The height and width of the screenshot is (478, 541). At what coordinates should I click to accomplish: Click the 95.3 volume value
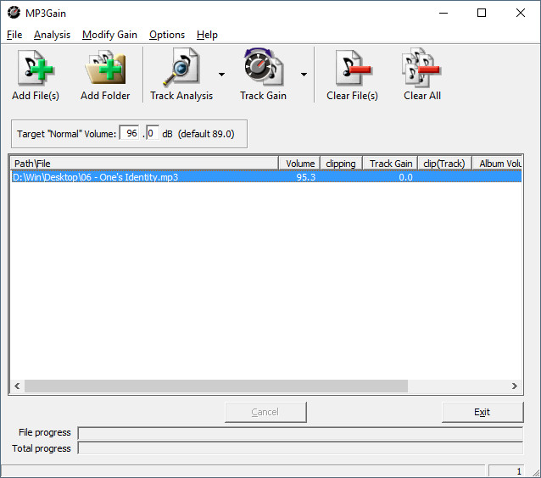coord(306,177)
